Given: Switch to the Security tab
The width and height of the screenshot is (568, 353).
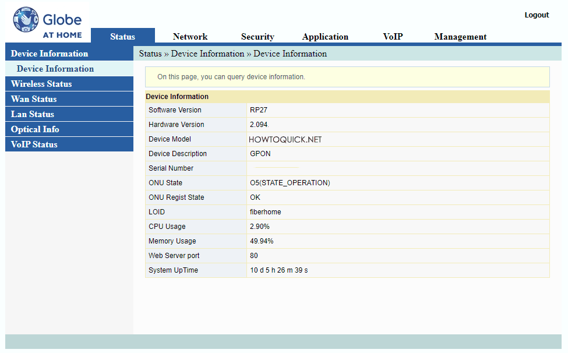Looking at the screenshot, I should pos(257,36).
